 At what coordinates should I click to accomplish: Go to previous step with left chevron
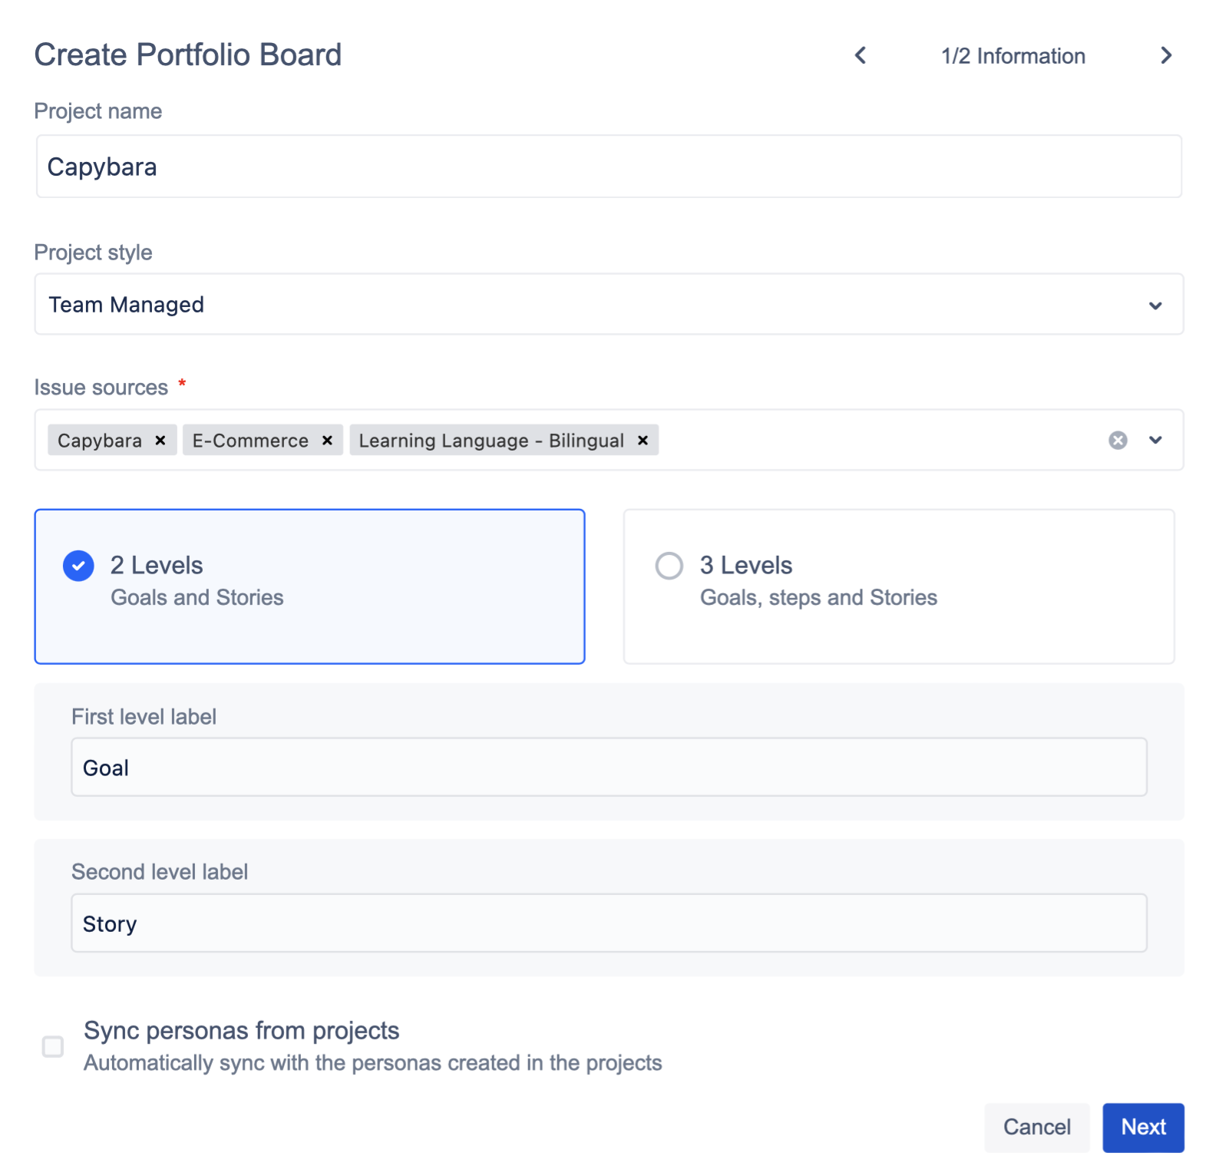(861, 55)
